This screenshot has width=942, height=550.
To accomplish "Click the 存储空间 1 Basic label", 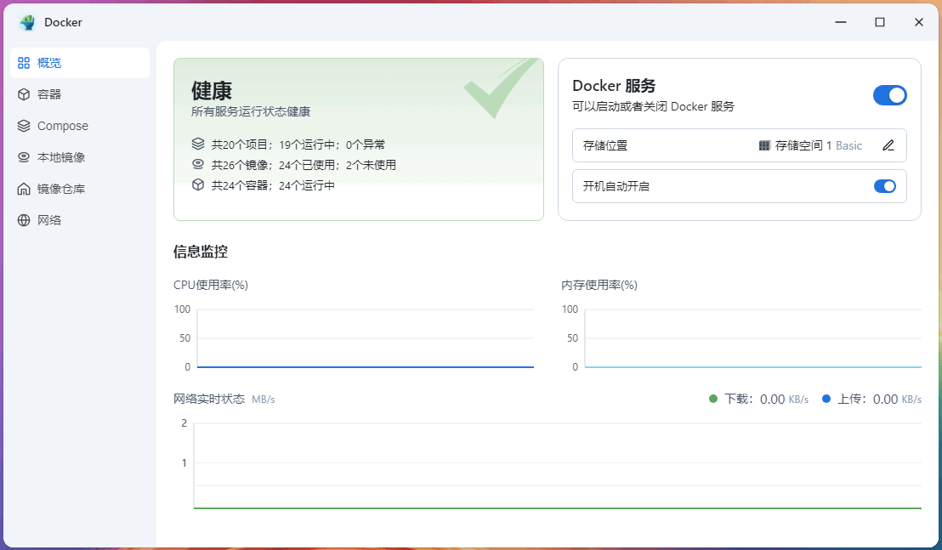I will tap(818, 145).
